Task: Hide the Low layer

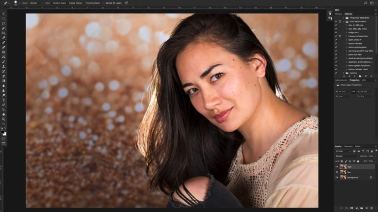Action: coord(337,172)
